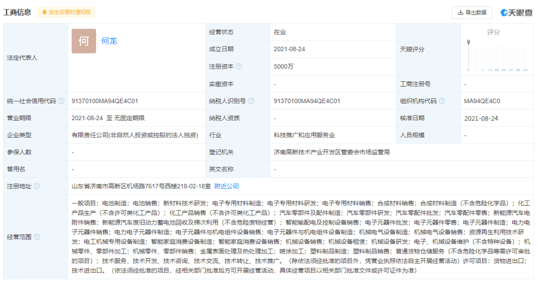Click the 何 avatar thumbnail
This screenshot has width=538, height=284.
(x=84, y=41)
